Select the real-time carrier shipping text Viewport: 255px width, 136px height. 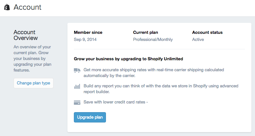point(154,73)
